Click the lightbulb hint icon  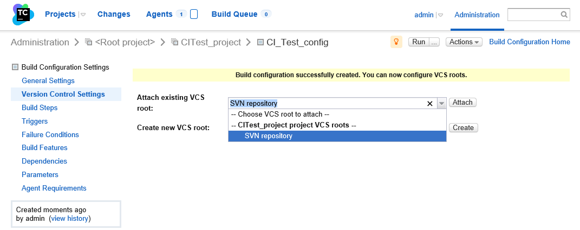click(x=396, y=42)
